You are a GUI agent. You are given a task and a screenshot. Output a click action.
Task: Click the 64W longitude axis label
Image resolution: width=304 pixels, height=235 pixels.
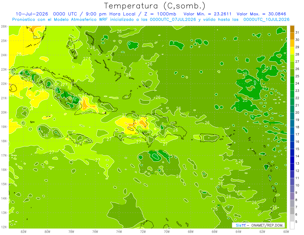coord(238,231)
